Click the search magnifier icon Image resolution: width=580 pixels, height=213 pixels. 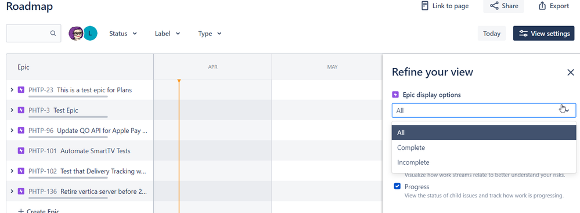[x=53, y=33]
